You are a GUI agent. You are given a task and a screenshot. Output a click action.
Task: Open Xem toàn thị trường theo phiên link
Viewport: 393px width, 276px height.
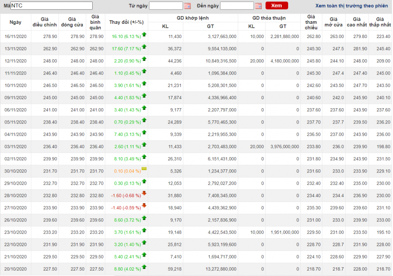[351, 6]
